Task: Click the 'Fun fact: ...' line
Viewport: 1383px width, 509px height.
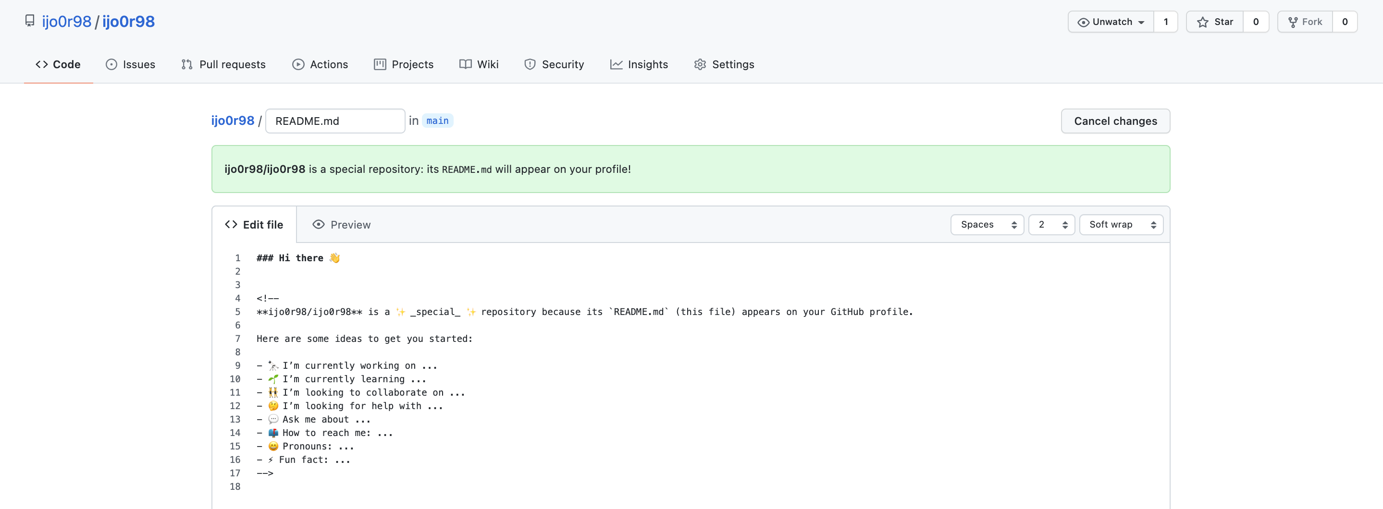Action: pos(303,459)
